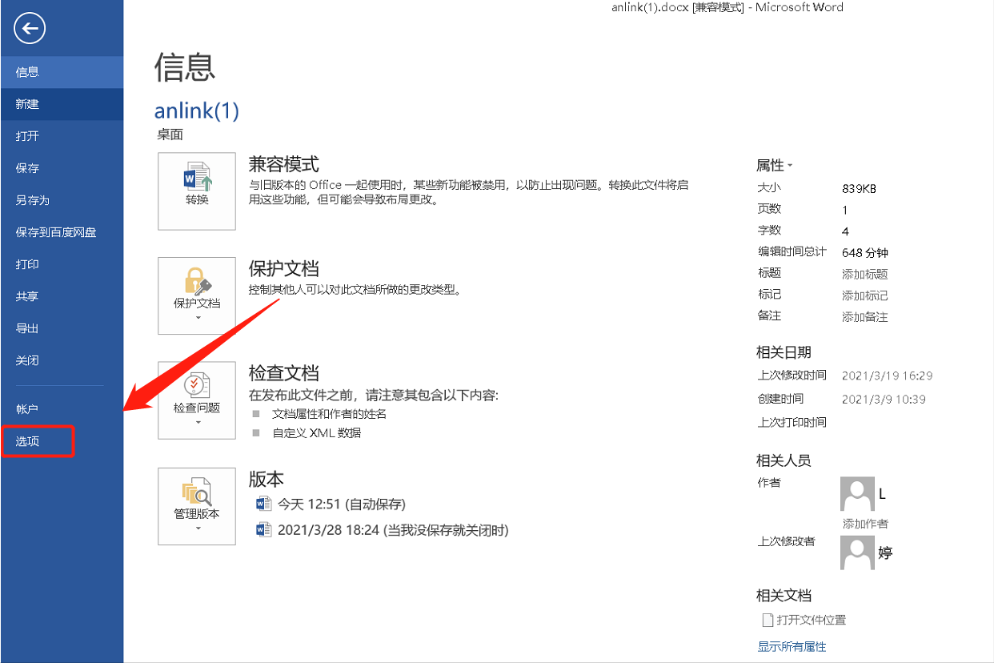
Task: Open the 打印 page
Action: tap(62, 264)
